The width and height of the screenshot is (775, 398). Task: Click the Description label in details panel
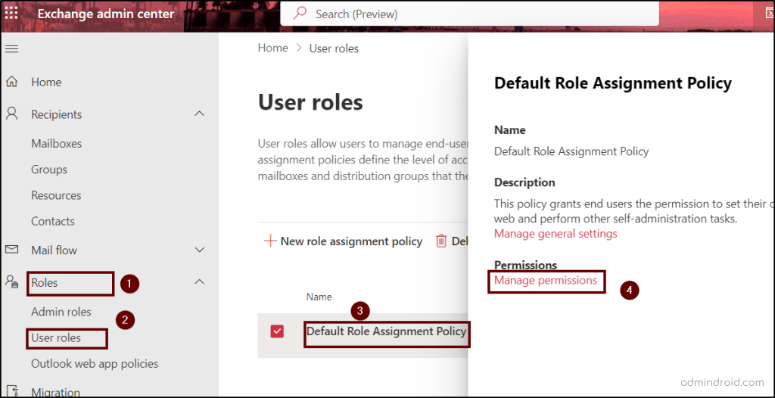(525, 182)
